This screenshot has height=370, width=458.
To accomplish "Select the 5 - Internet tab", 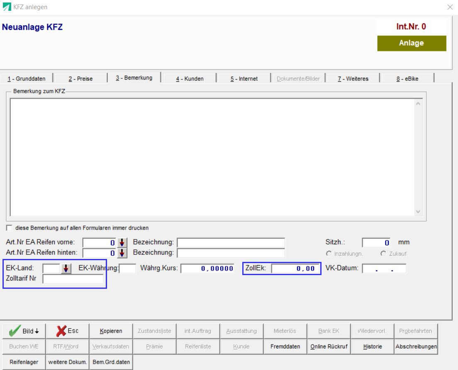I will point(244,78).
